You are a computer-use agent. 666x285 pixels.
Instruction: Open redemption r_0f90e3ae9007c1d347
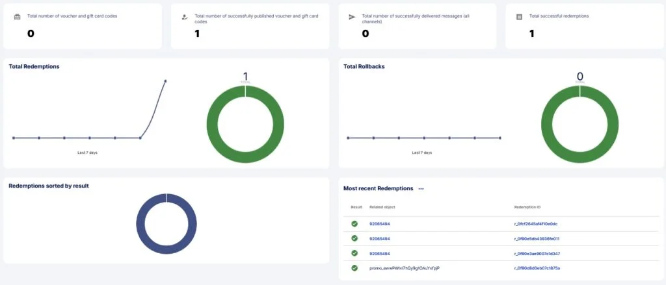pyautogui.click(x=537, y=254)
